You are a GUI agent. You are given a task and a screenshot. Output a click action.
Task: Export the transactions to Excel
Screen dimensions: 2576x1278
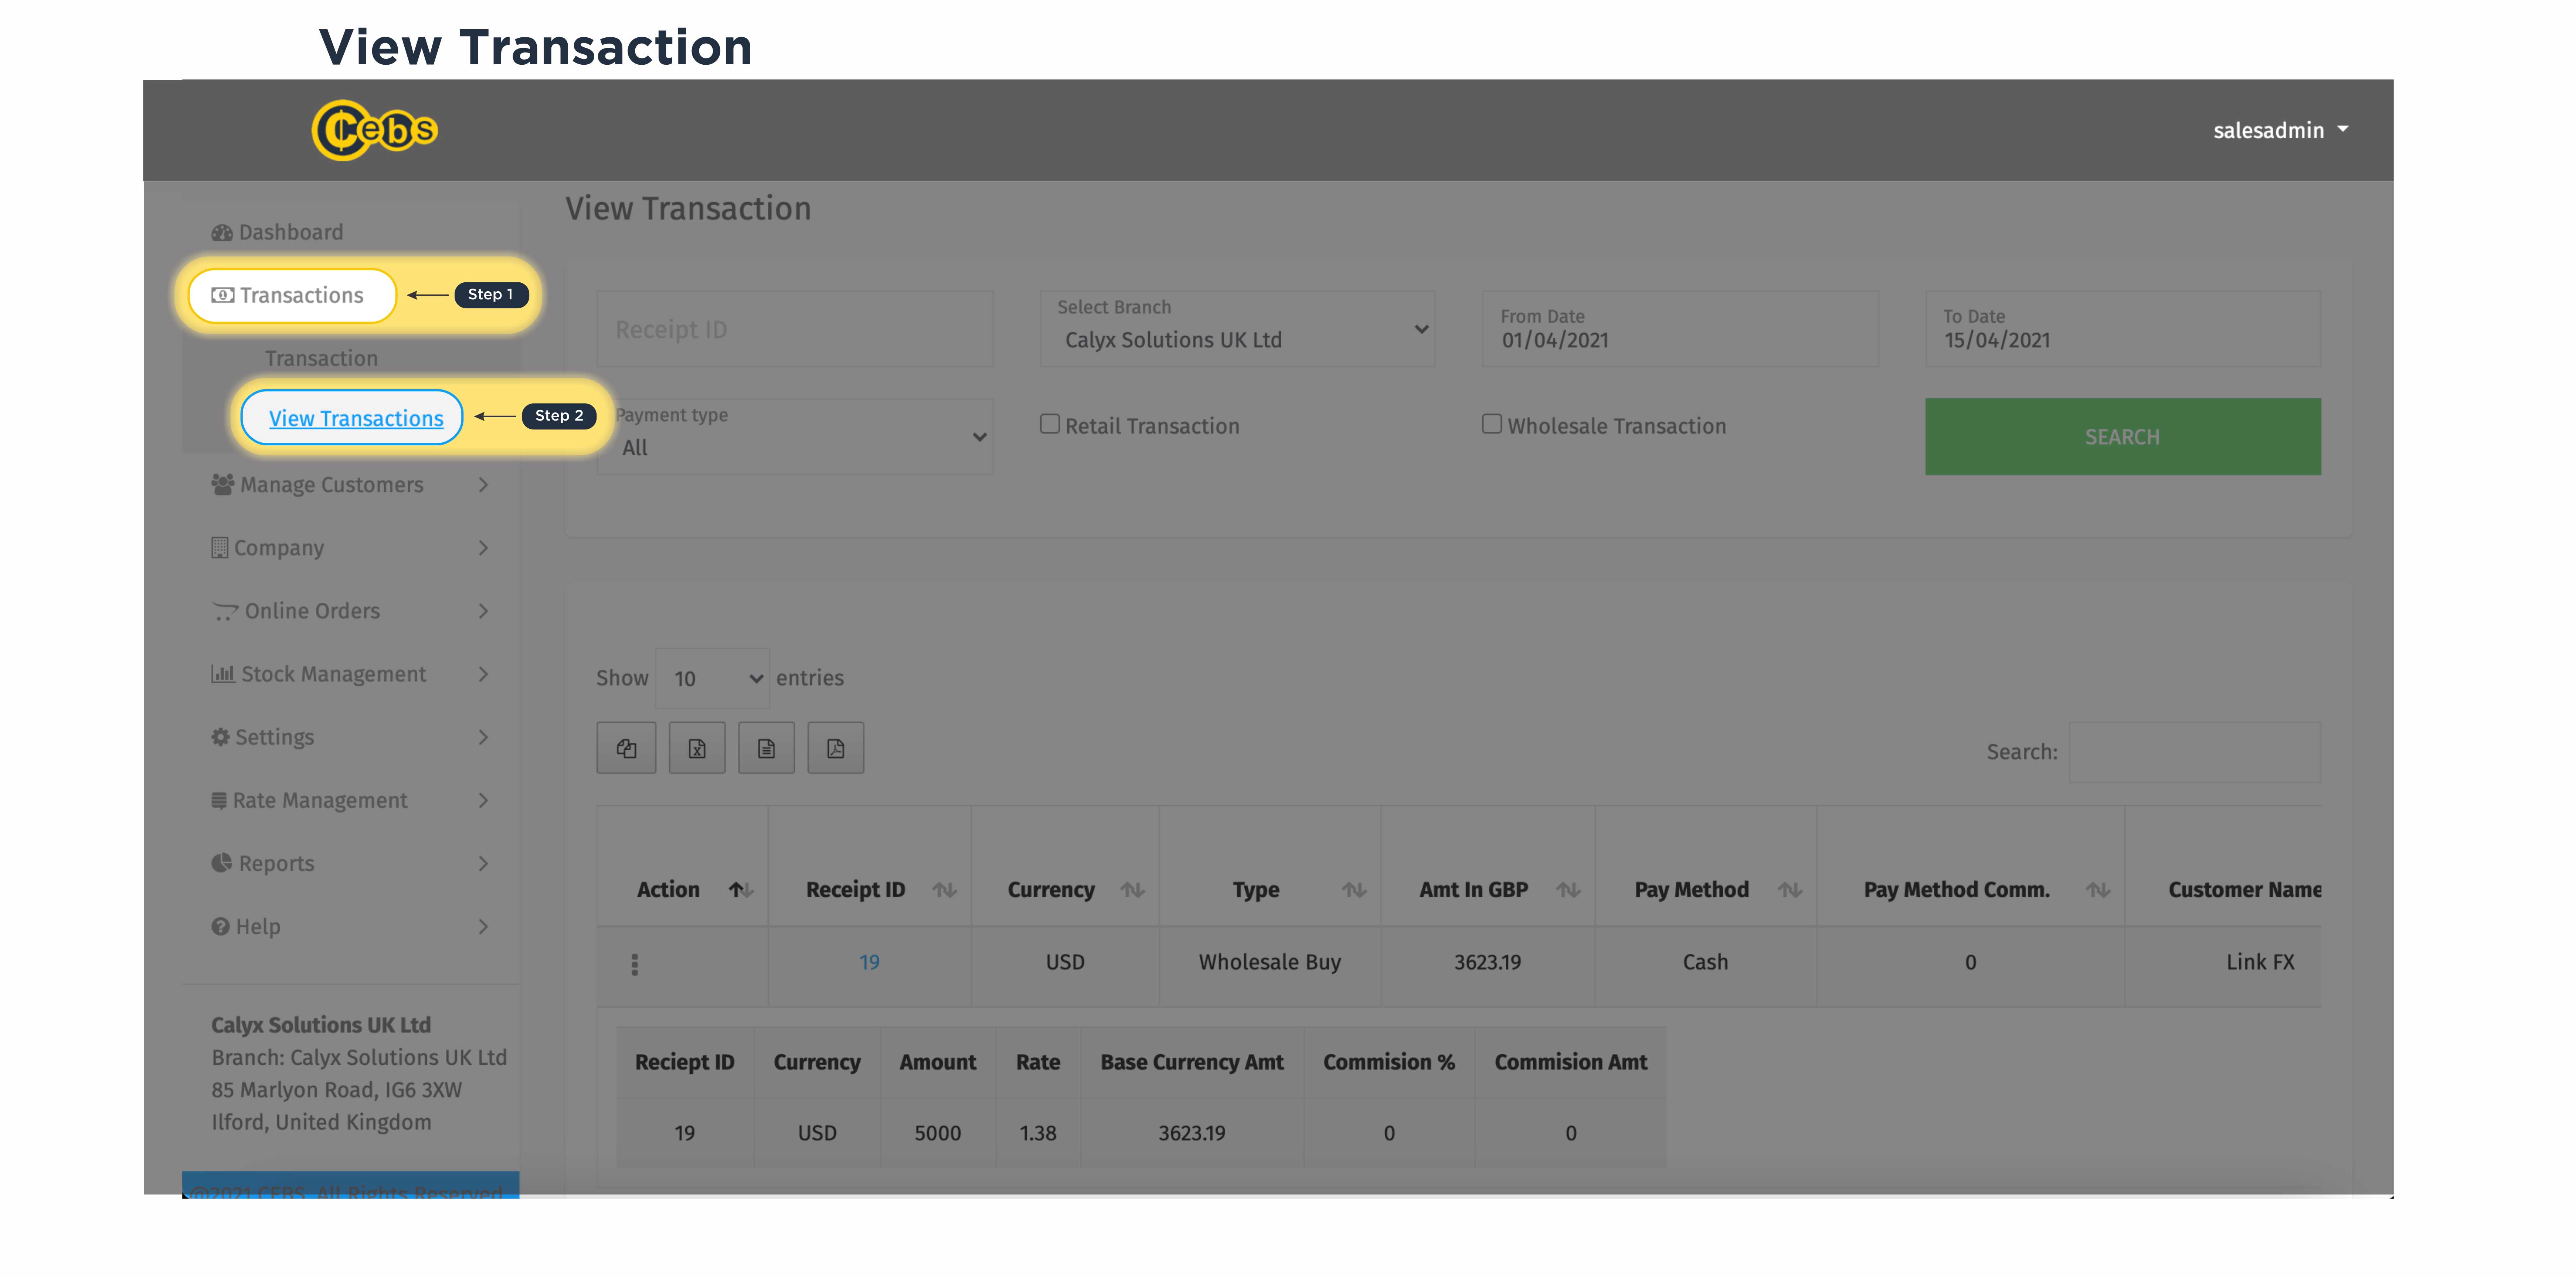[x=697, y=747]
